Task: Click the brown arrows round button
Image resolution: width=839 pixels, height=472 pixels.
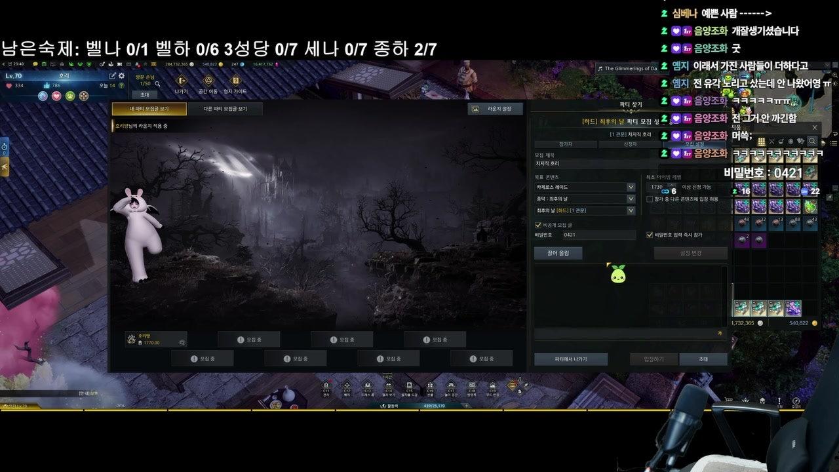Action: (x=84, y=96)
